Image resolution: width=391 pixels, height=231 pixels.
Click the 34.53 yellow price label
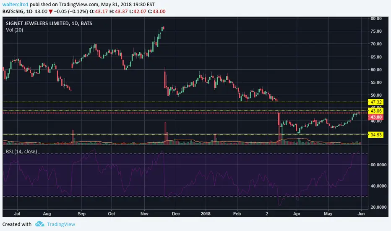(376, 135)
